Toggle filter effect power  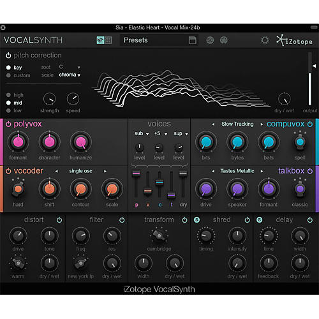coord(122,220)
